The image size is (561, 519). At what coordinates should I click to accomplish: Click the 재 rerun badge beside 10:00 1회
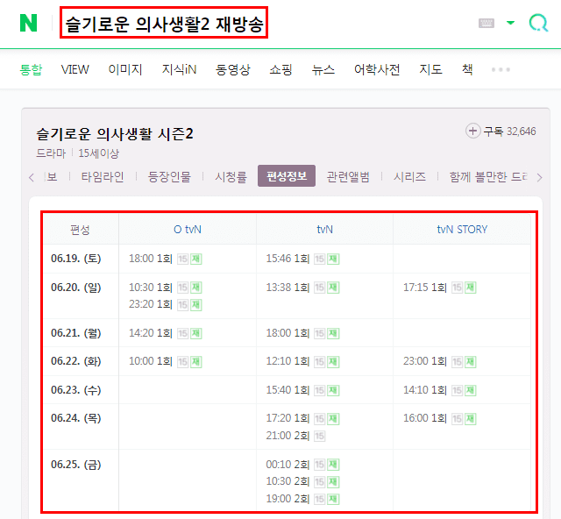coord(196,362)
